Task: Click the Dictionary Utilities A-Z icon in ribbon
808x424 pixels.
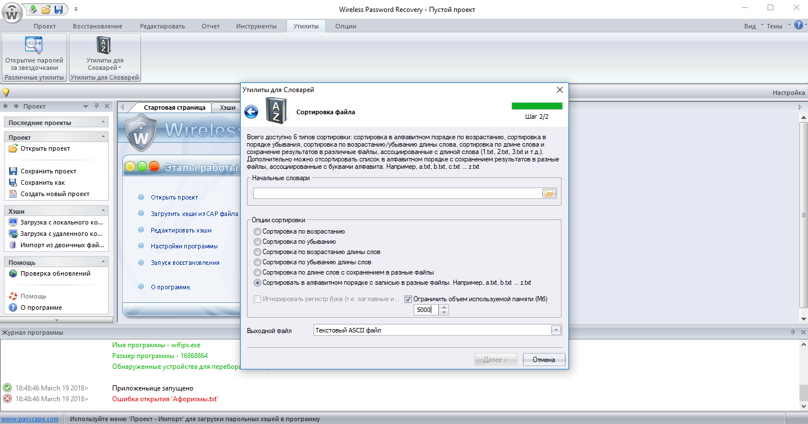Action: (x=105, y=53)
